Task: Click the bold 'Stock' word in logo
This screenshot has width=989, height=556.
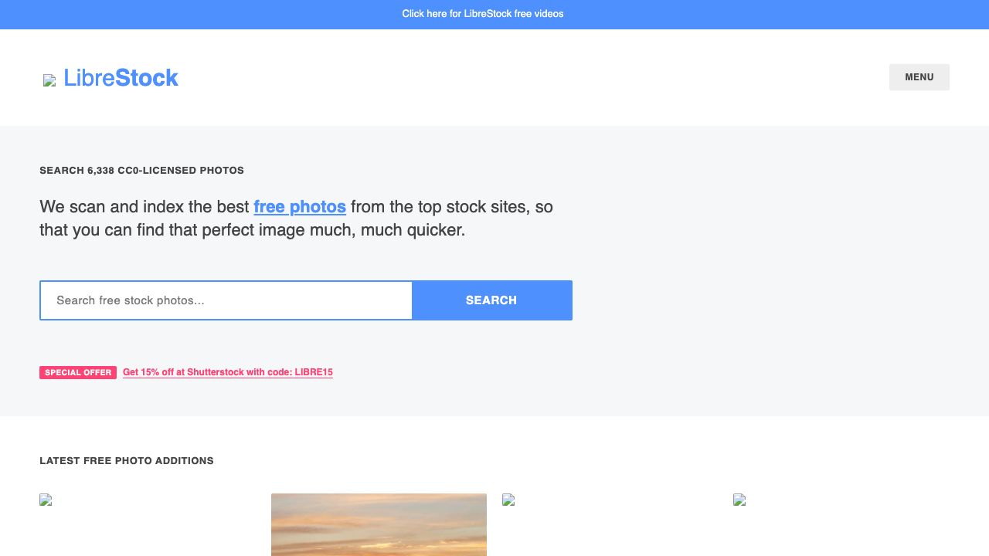Action: [x=147, y=78]
